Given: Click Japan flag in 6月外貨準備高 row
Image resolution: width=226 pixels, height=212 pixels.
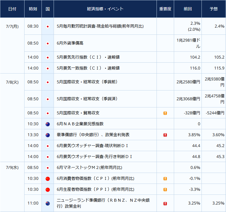Looking at the screenshot, I should click(48, 43).
